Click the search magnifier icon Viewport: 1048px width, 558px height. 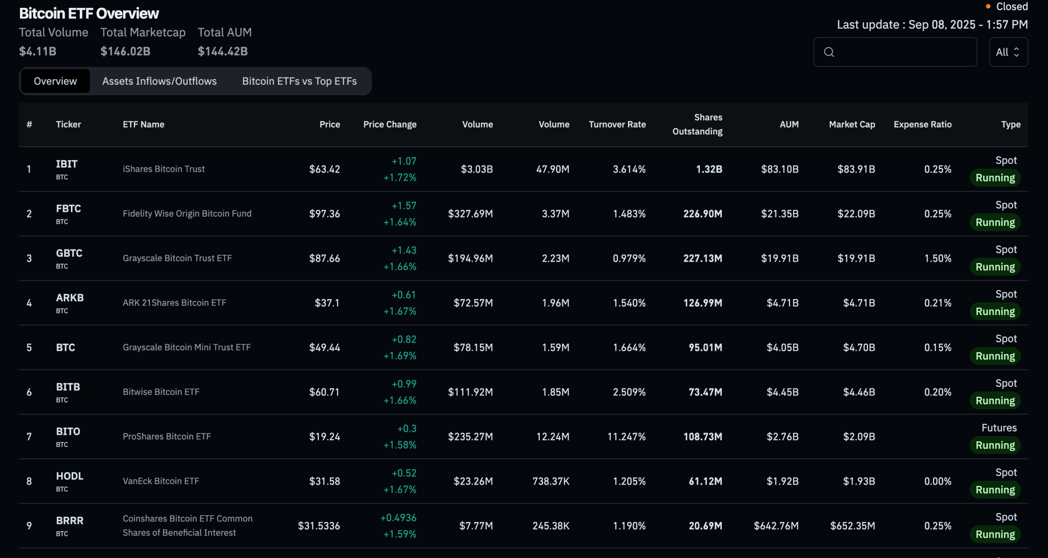coord(829,52)
